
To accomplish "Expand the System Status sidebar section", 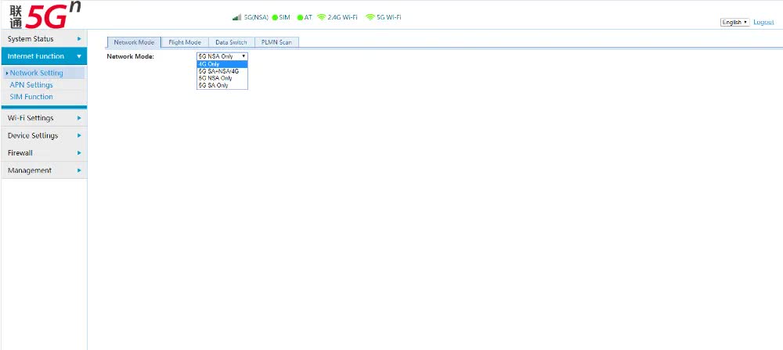I will (44, 39).
